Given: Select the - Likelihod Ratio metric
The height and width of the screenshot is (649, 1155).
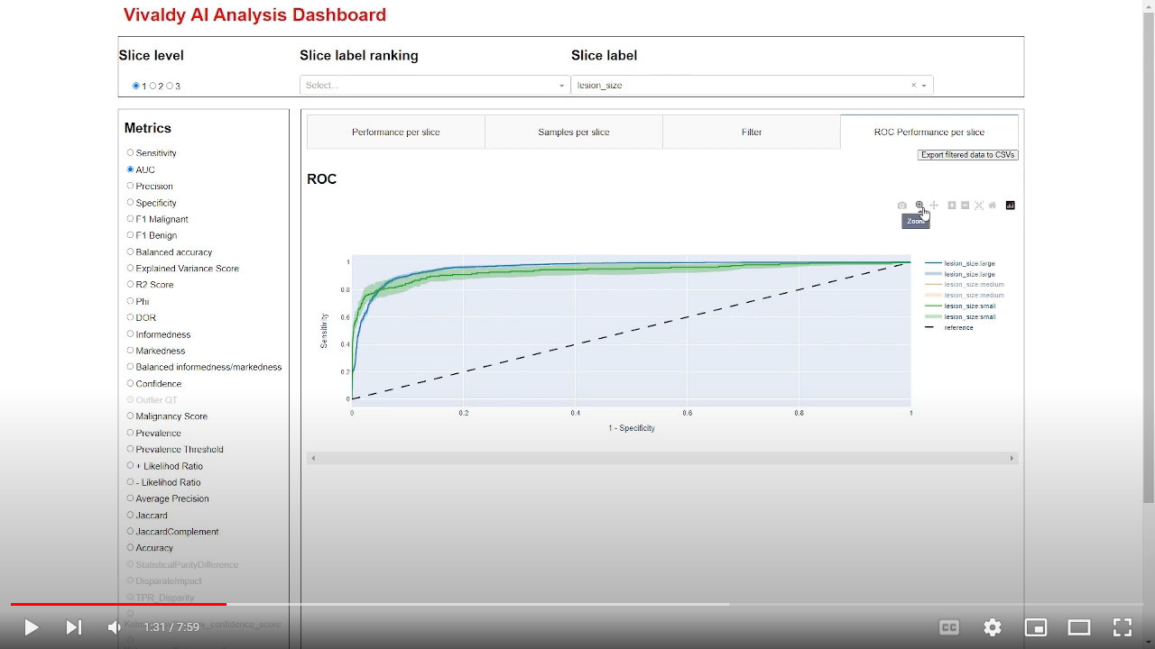Looking at the screenshot, I should [131, 482].
